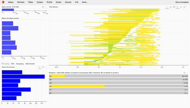This screenshot has height=108, width=190.
Task: Open the Status page
Action: click(11, 2)
